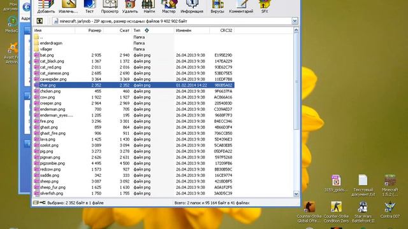Select the cow.png file
The height and width of the screenshot is (229, 408).
pyautogui.click(x=134, y=97)
